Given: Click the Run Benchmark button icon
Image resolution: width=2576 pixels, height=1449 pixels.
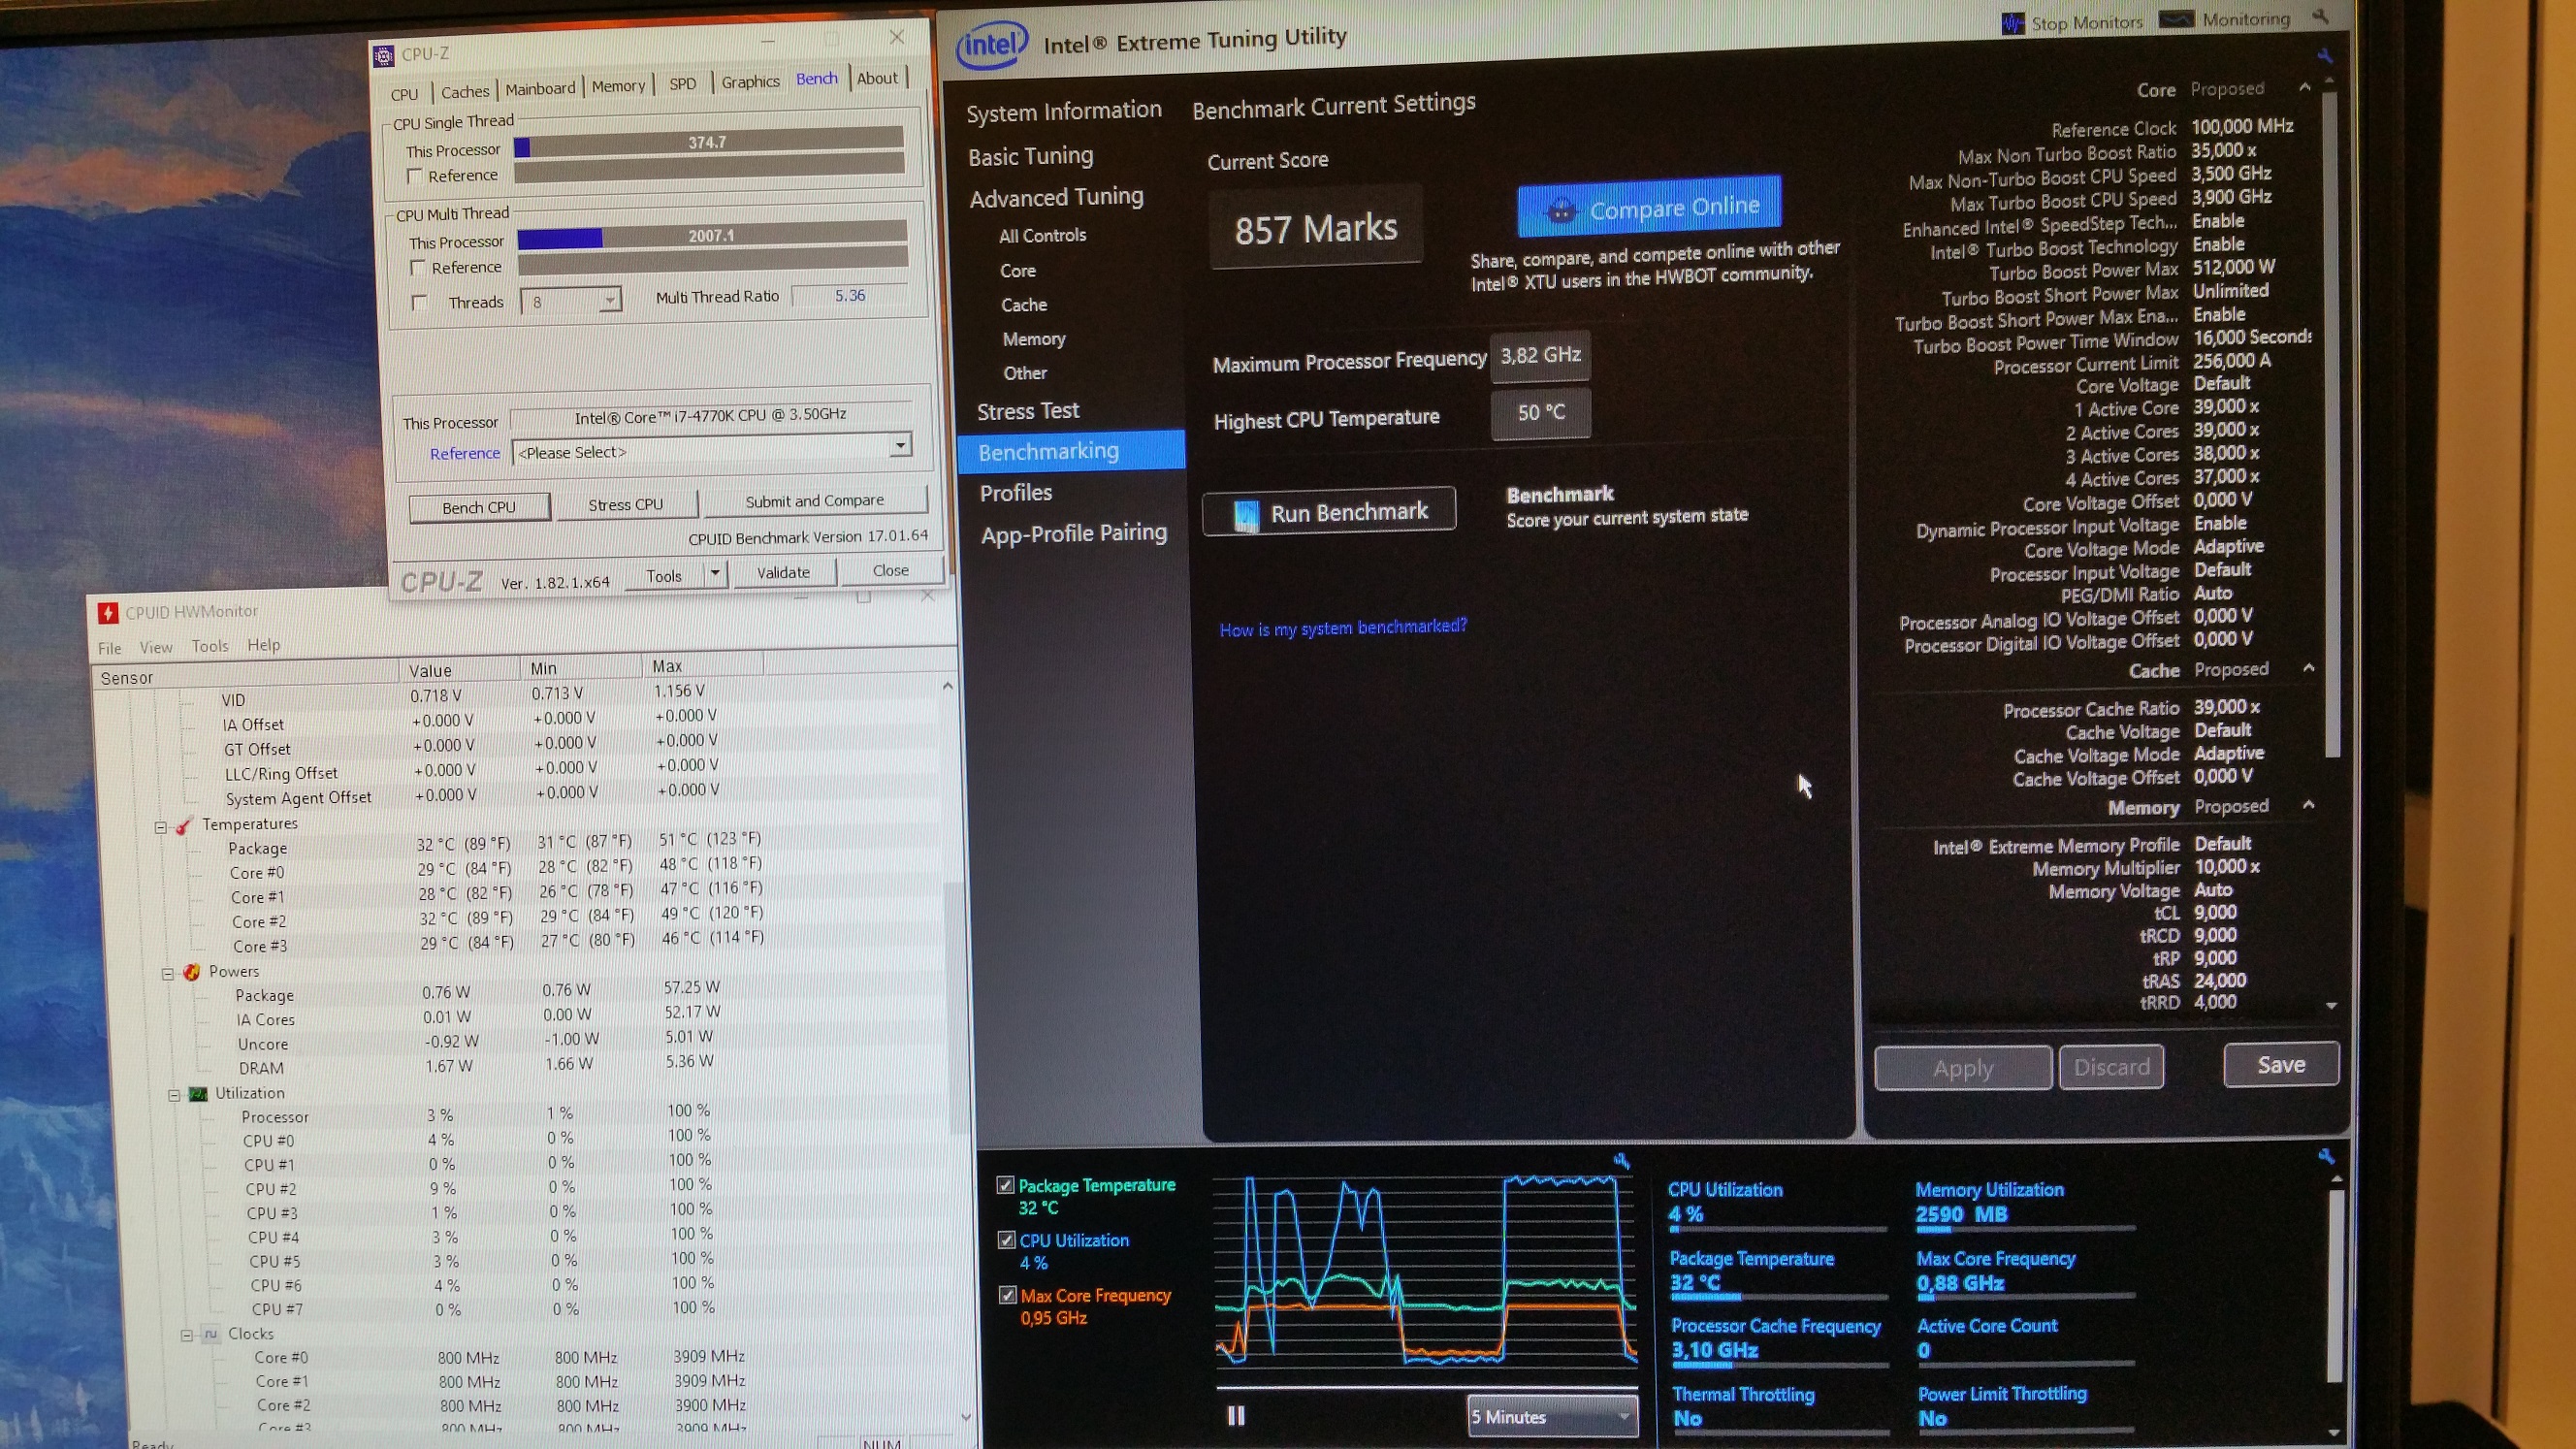Looking at the screenshot, I should pos(1245,515).
